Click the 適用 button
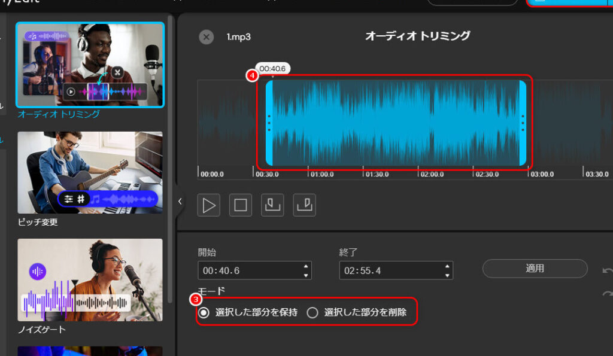613x356 pixels. (x=535, y=269)
